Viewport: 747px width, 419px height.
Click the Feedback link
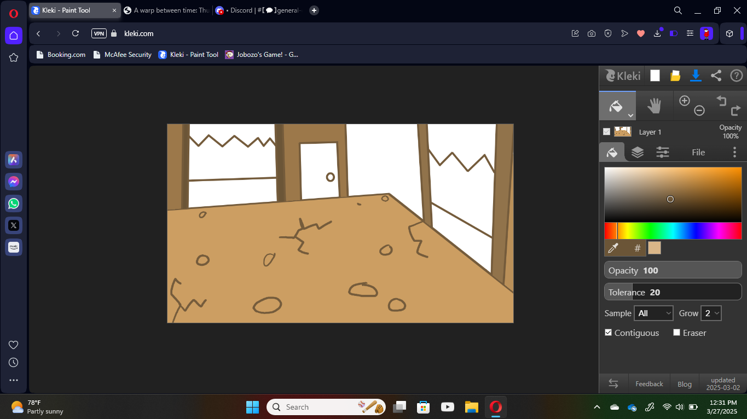point(649,384)
